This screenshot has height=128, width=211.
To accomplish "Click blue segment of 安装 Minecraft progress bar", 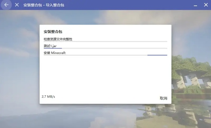I will [157, 55].
